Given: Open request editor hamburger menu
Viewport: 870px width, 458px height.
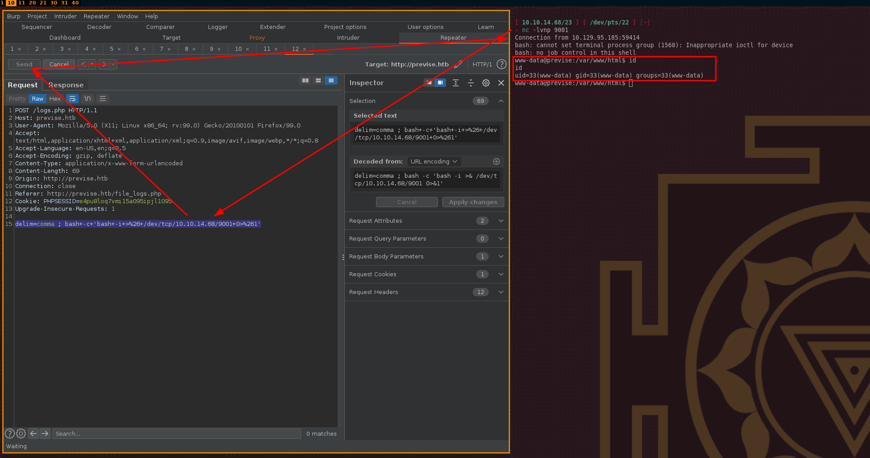Looking at the screenshot, I should tap(102, 98).
